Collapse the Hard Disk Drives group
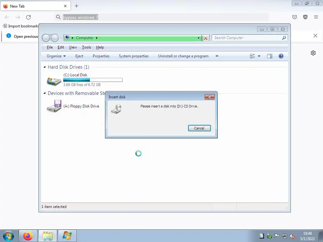 (x=45, y=67)
